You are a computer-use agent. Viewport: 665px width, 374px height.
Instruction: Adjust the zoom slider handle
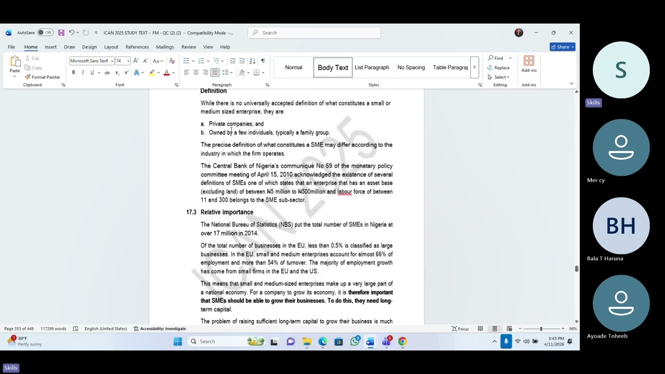[x=541, y=328]
